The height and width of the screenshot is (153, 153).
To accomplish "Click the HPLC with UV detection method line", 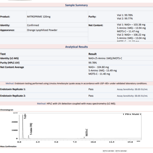I will click(x=76, y=104).
